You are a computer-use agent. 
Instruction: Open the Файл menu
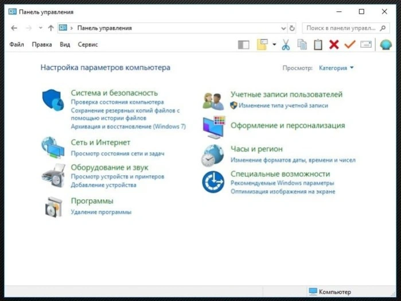click(x=17, y=45)
